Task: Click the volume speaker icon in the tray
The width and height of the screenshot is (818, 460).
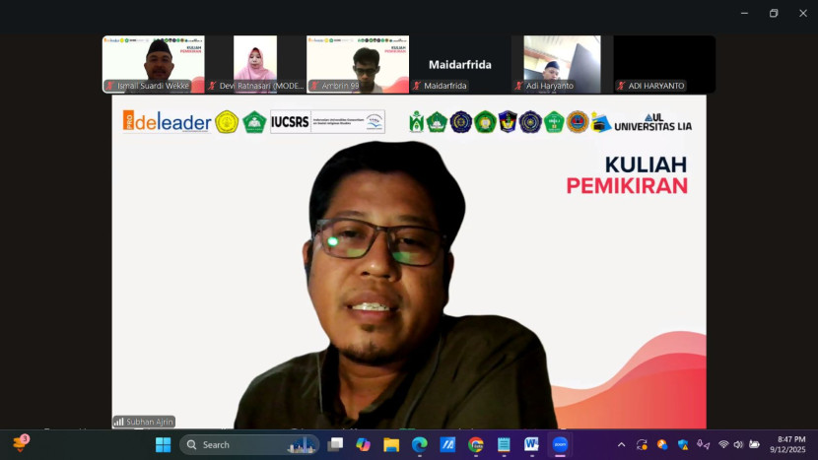Action: 738,444
